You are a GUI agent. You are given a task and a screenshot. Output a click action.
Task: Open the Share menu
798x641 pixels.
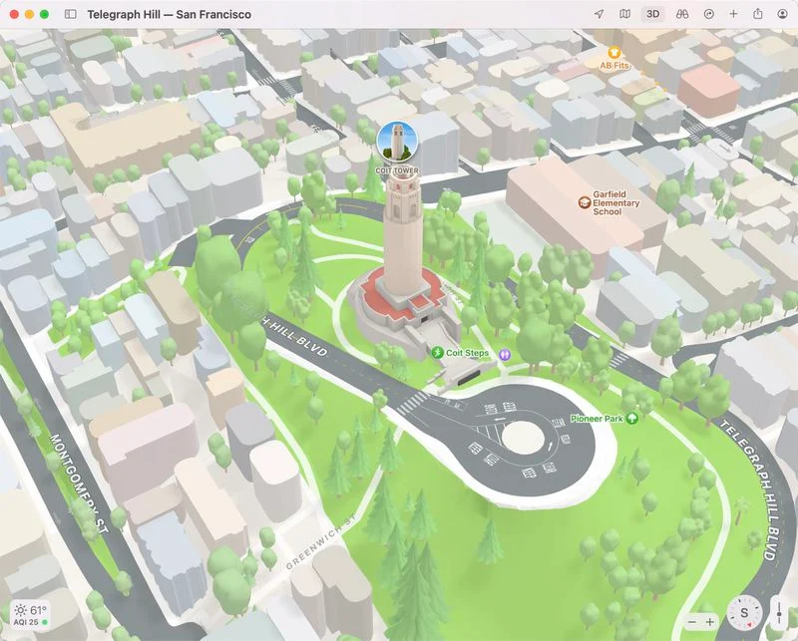[758, 15]
